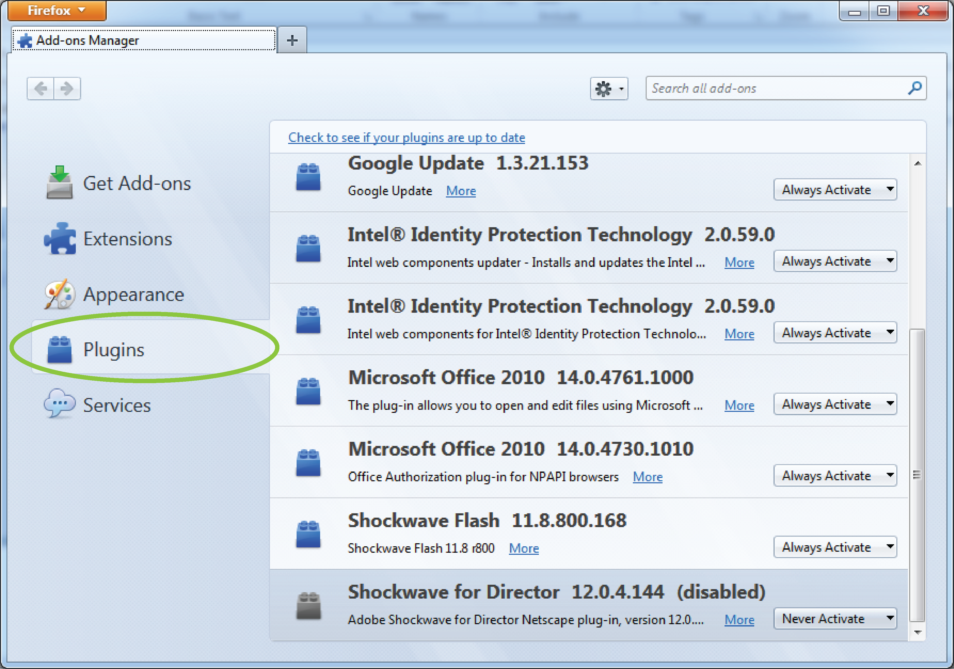Viewport: 954px width, 669px height.
Task: Select the Plugins category
Action: click(113, 349)
